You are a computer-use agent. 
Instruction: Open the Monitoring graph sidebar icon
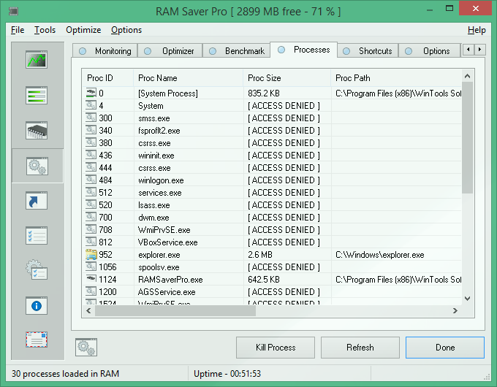pyautogui.click(x=37, y=61)
